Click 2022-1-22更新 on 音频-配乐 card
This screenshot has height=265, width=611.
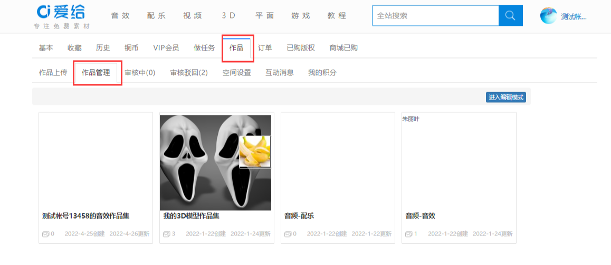coord(372,234)
